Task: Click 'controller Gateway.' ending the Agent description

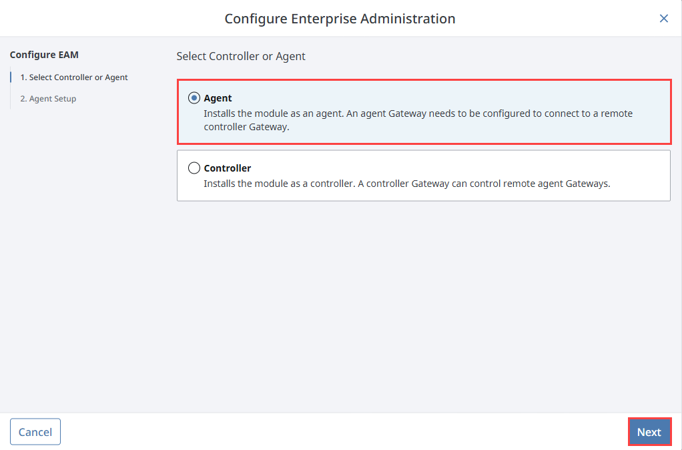Action: pos(247,127)
